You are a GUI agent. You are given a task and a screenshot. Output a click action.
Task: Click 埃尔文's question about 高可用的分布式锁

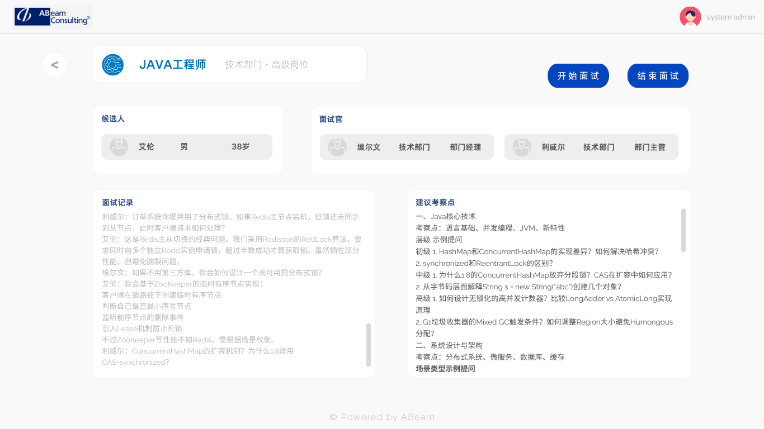click(212, 273)
